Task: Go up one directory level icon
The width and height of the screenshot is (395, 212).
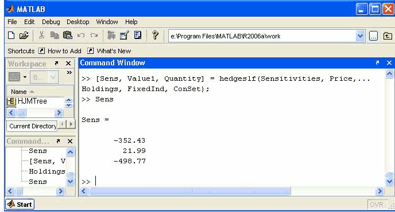Action: 388,36
